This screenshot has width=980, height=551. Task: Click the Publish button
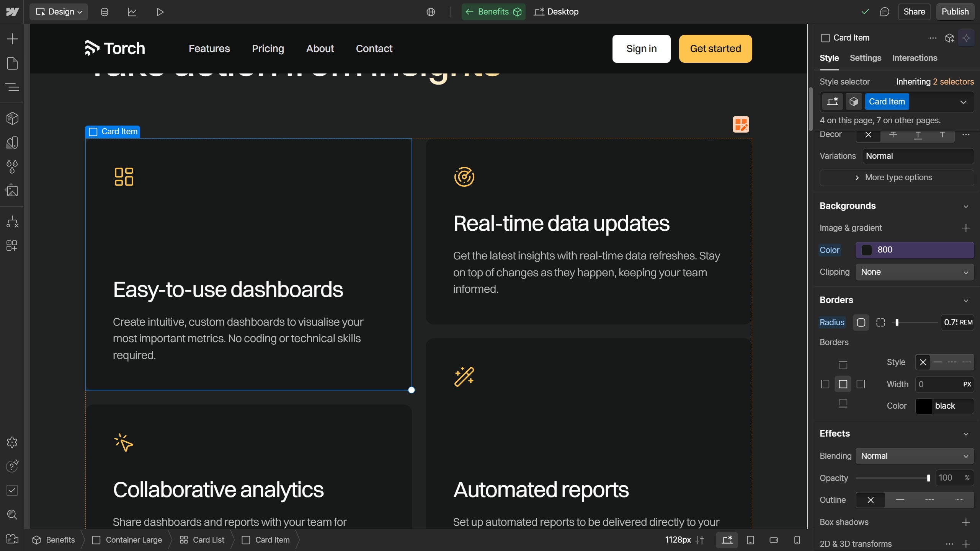coord(955,12)
